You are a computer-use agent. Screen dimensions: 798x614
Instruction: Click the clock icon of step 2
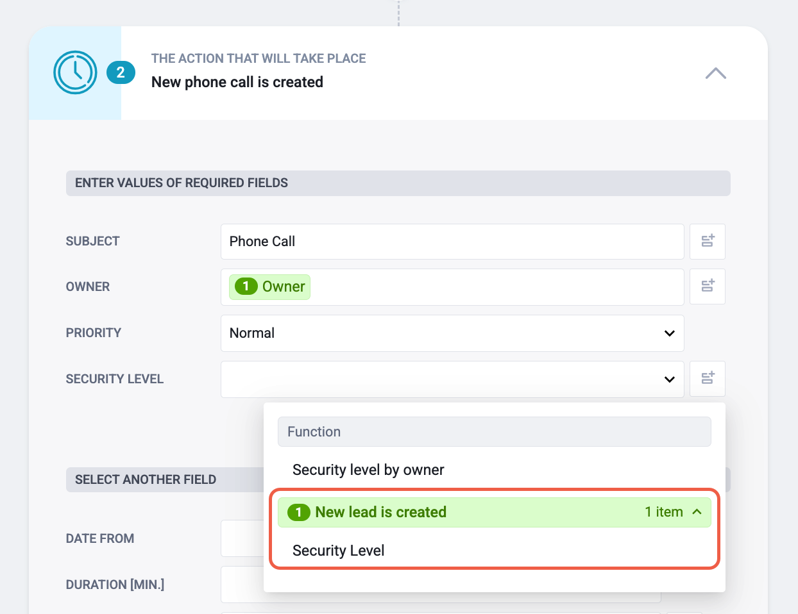pyautogui.click(x=75, y=72)
